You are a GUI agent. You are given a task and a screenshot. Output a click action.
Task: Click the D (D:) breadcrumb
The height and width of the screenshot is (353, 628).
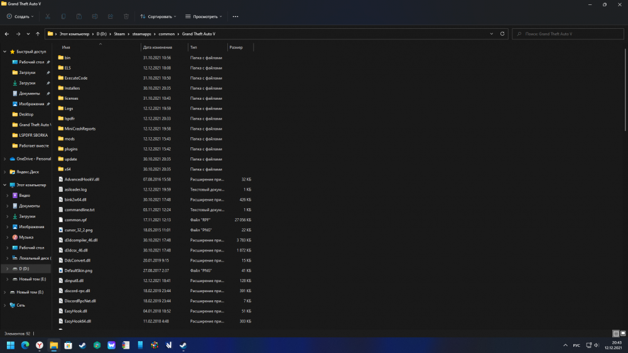pos(101,34)
